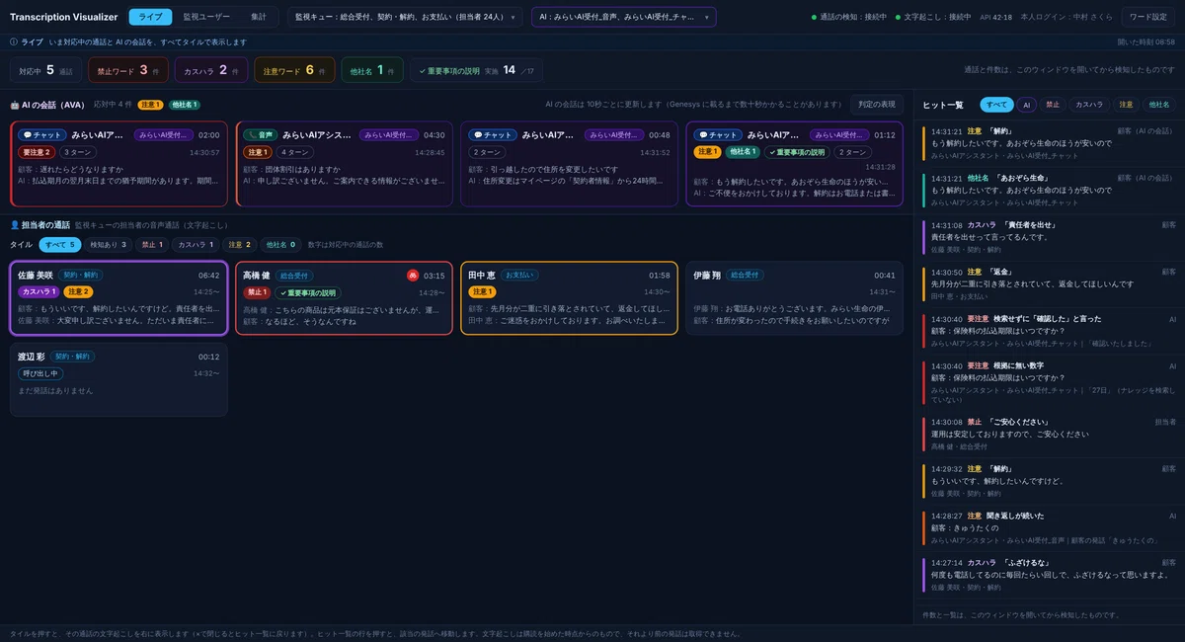Screen dimensions: 1185x642
Task: Click チャット badge on the 00:48 AI tile
Action: pos(492,135)
